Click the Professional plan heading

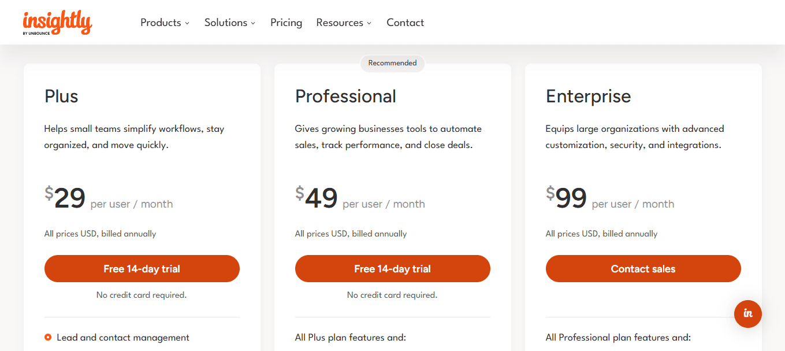(x=345, y=96)
